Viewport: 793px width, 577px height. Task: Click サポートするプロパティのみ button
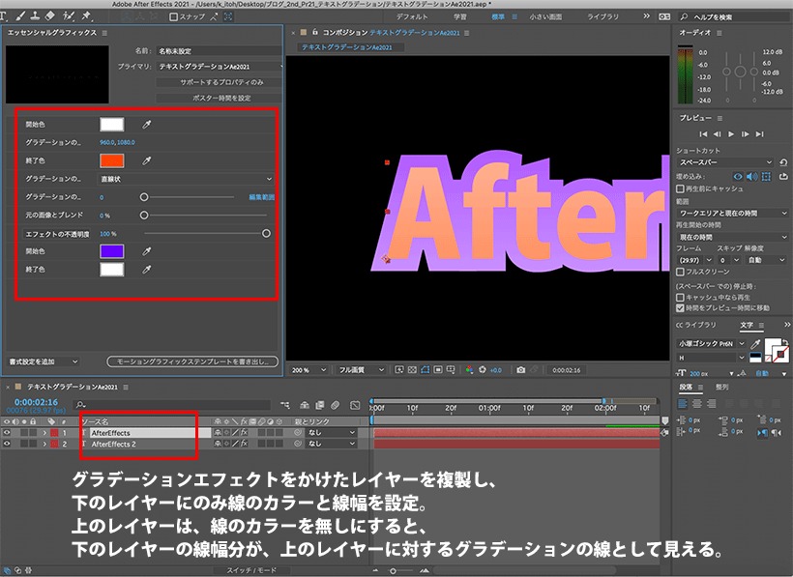219,82
